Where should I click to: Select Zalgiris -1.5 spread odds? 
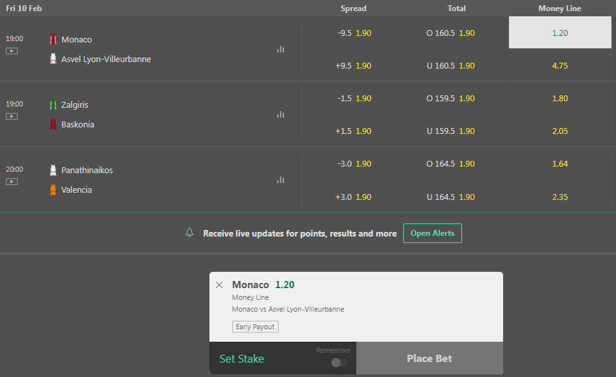354,99
